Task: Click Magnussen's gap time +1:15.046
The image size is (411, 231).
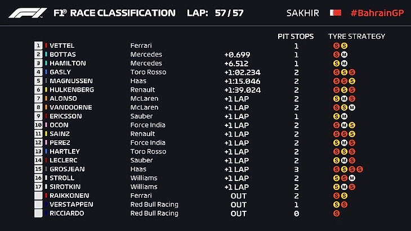Action: pos(242,81)
